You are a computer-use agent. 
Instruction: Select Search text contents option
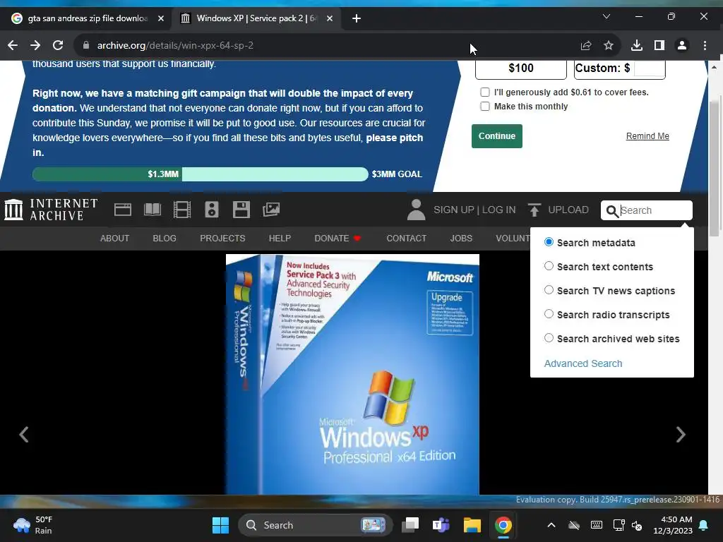point(549,266)
